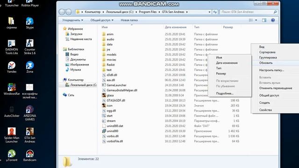This screenshot has height=168, width=299.
Task: Open the Bandicam desktop shortcut
Action: 30,155
